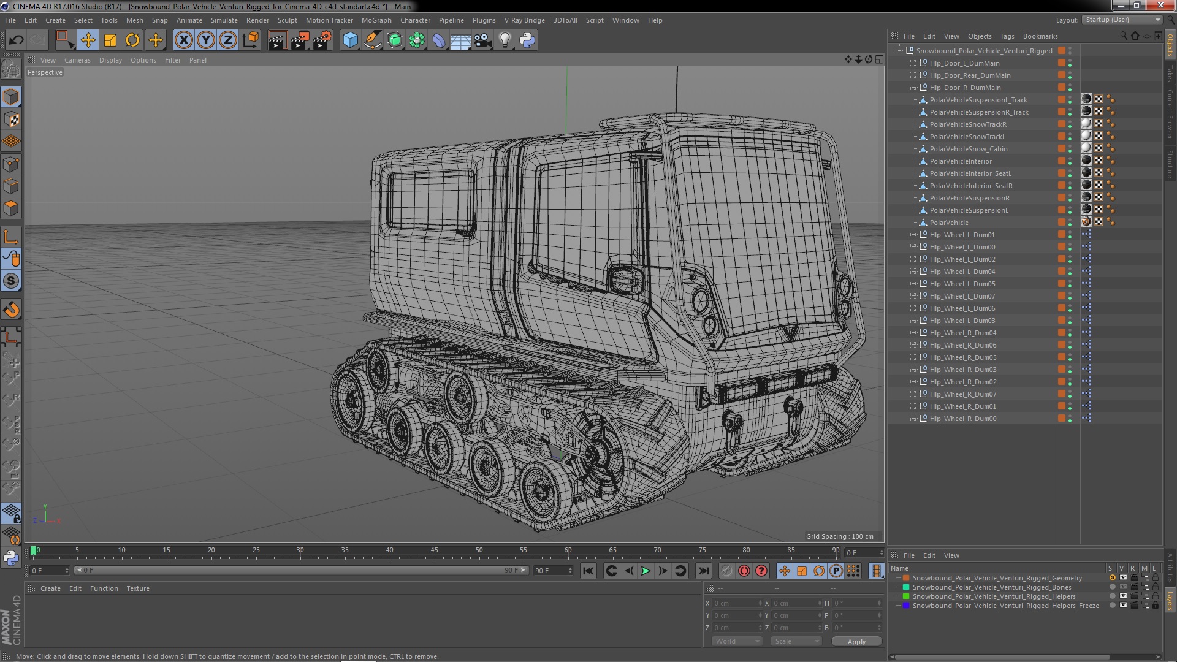Viewport: 1177px width, 662px height.
Task: Collapse Snowbound_Polar_Vehicle_Venturi_Rigged root node
Action: [899, 51]
